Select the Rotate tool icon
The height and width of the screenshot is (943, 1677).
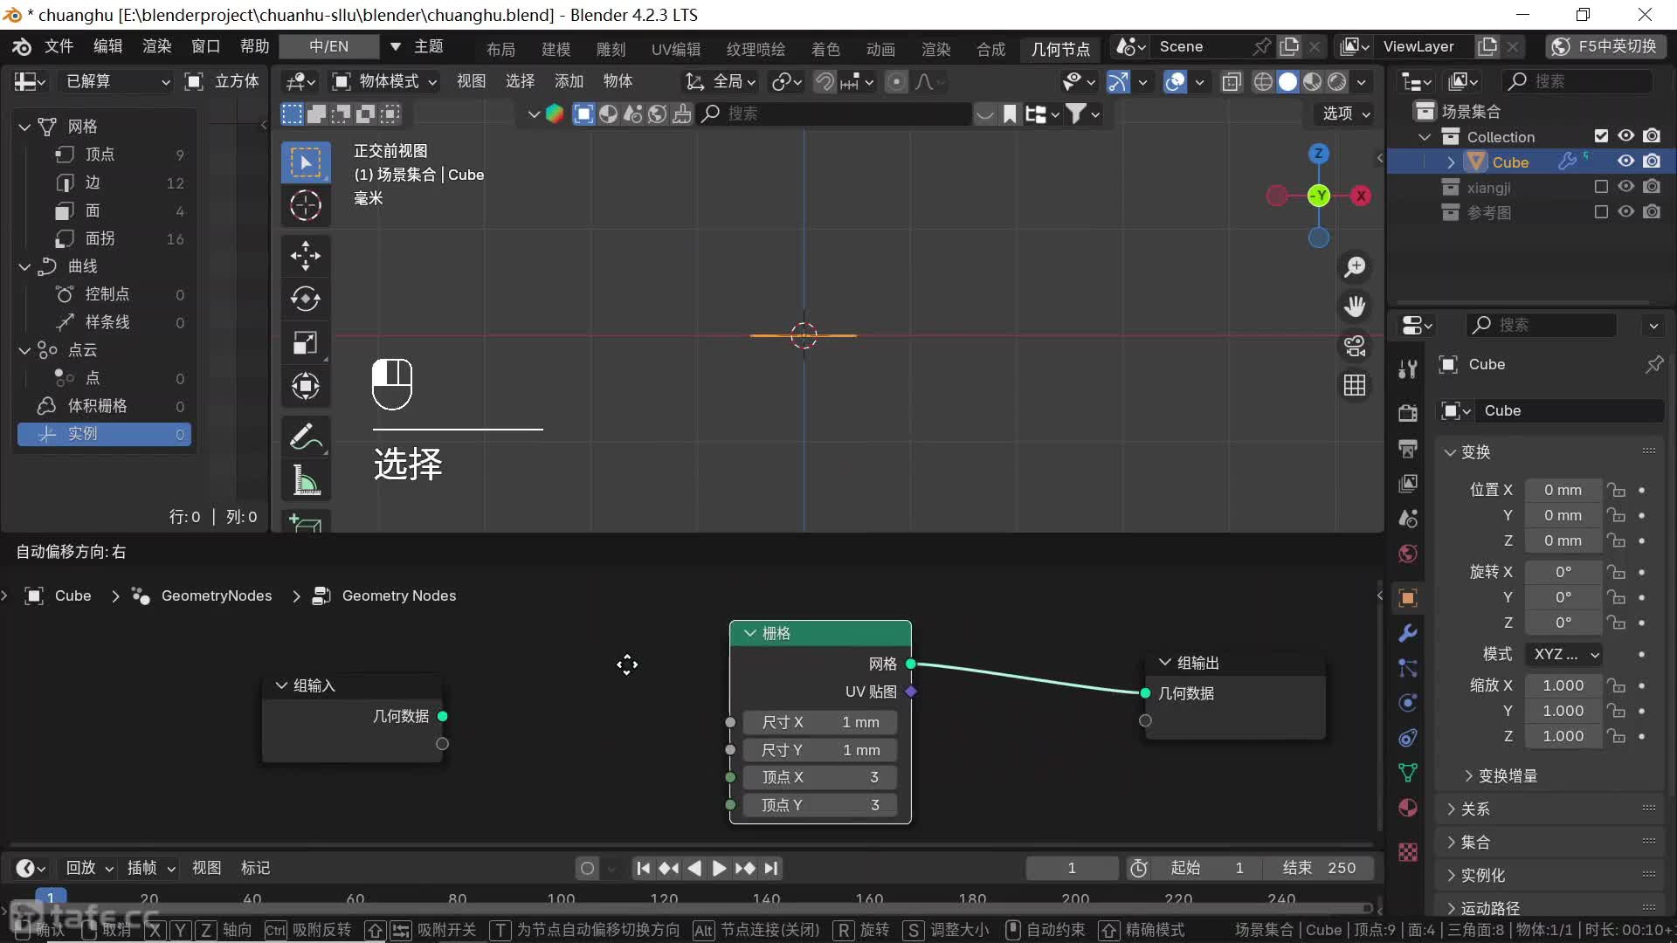coord(305,299)
